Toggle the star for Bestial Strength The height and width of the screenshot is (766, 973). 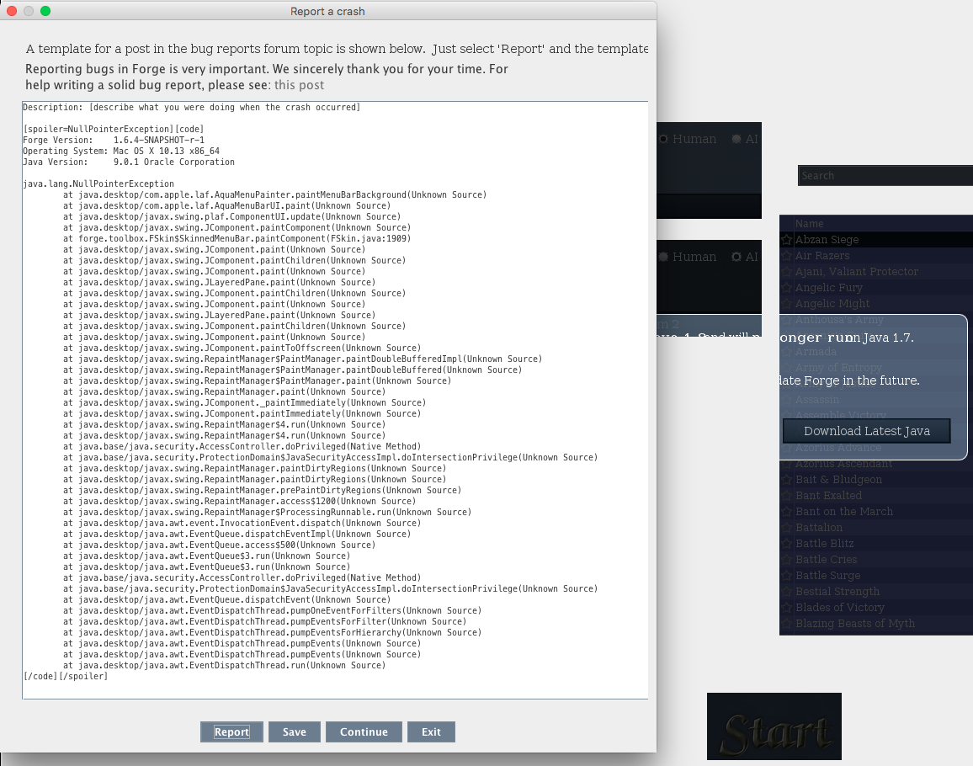pos(787,592)
